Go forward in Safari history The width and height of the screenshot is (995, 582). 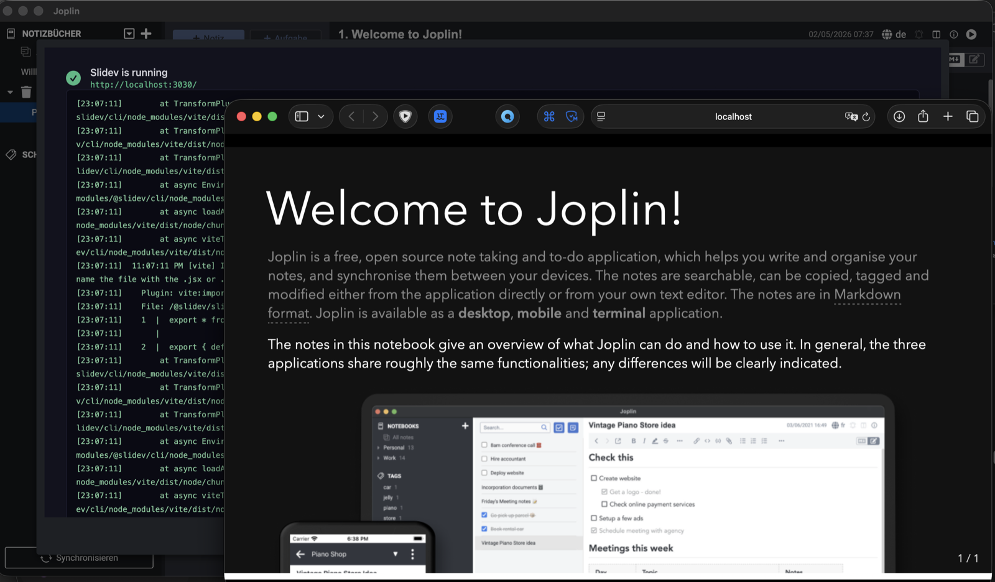[375, 116]
